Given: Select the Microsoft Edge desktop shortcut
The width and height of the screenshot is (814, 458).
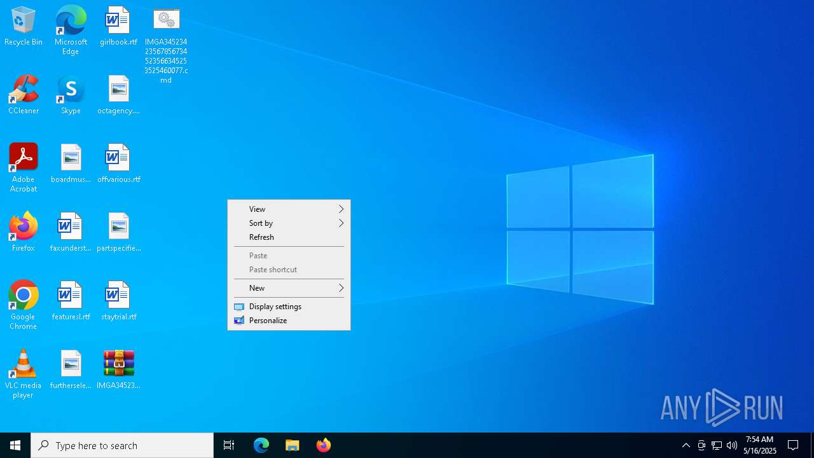Looking at the screenshot, I should click(x=71, y=31).
